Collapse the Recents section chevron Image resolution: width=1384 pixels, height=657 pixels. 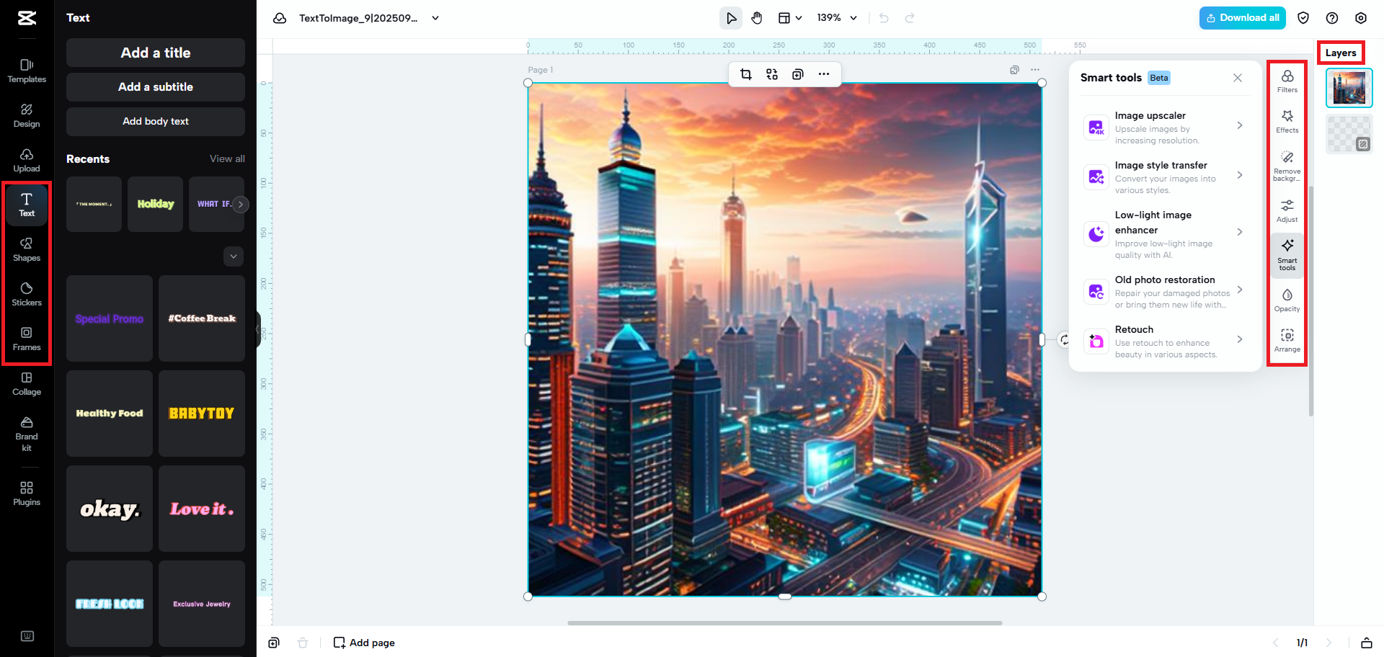click(x=233, y=256)
